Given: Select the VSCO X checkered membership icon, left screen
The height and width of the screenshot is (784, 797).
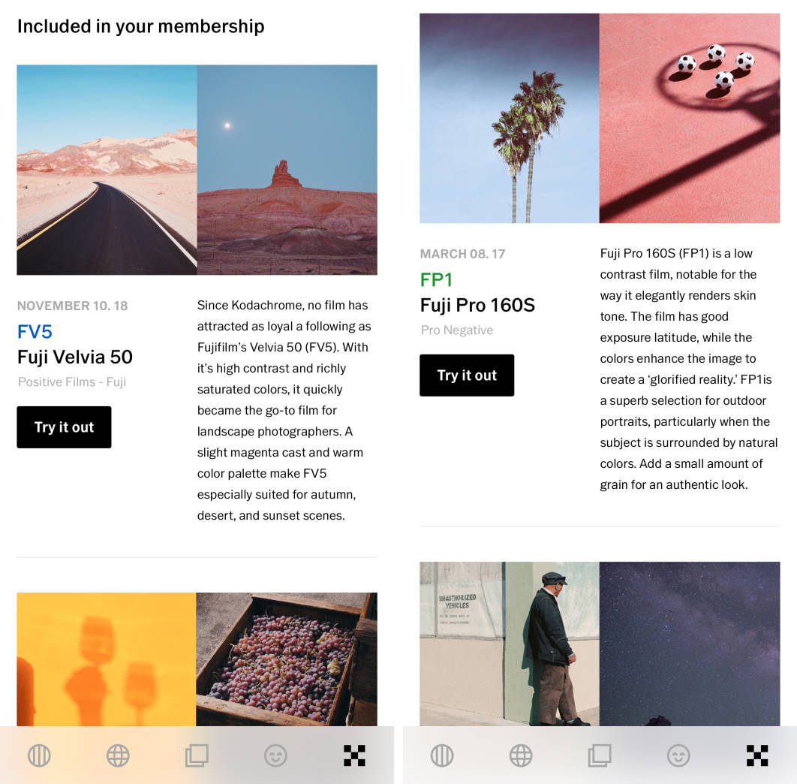Looking at the screenshot, I should click(x=354, y=755).
